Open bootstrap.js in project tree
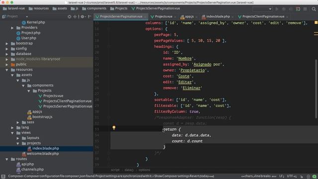Screen dimensions: 318x179 [x=42, y=117]
